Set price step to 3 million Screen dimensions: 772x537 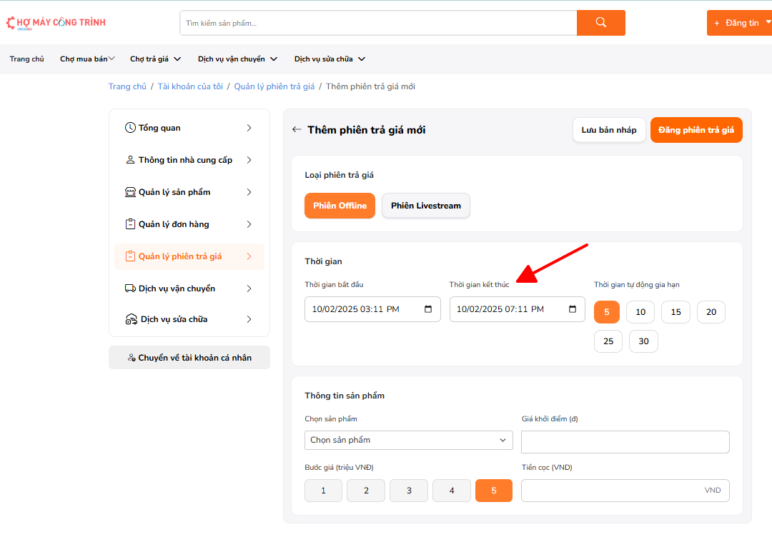[410, 491]
